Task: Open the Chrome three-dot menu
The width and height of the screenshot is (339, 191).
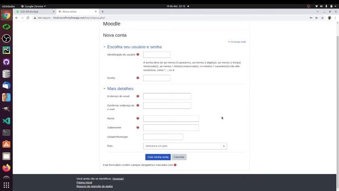Action: (x=335, y=18)
